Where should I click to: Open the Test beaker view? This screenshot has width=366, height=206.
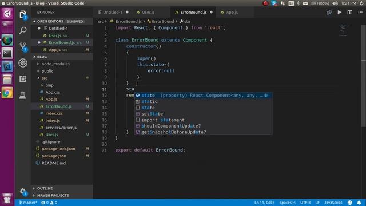(x=23, y=96)
